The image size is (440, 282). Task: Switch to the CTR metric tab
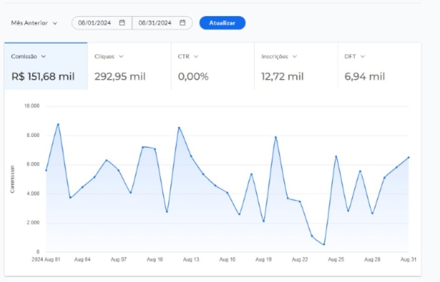pos(212,66)
